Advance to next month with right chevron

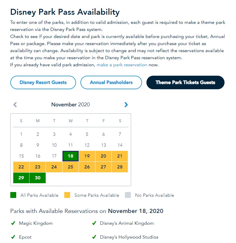[x=126, y=105]
